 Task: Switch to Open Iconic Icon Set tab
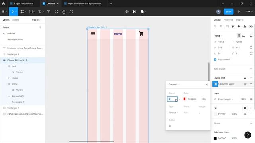[x=84, y=4]
